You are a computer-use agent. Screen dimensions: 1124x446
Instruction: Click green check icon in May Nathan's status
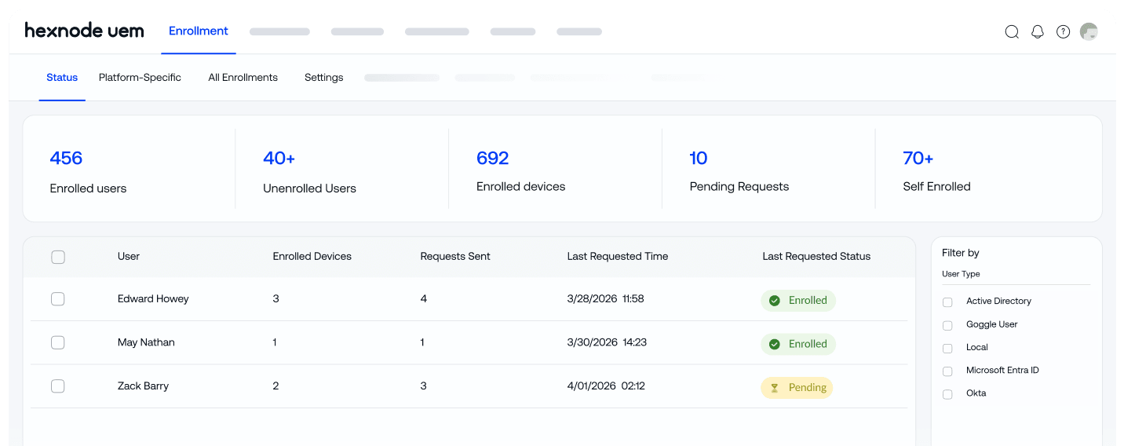click(x=775, y=344)
